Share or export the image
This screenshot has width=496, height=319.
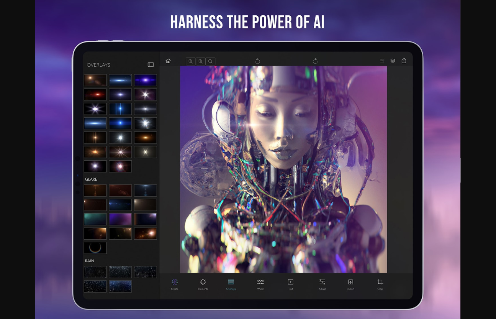(404, 61)
